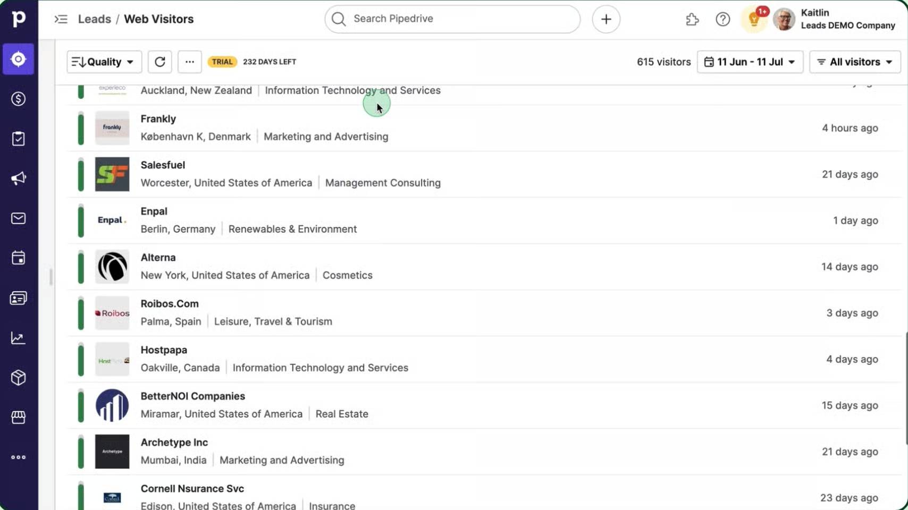Open the Roibos.Com visitor row

coord(484,313)
